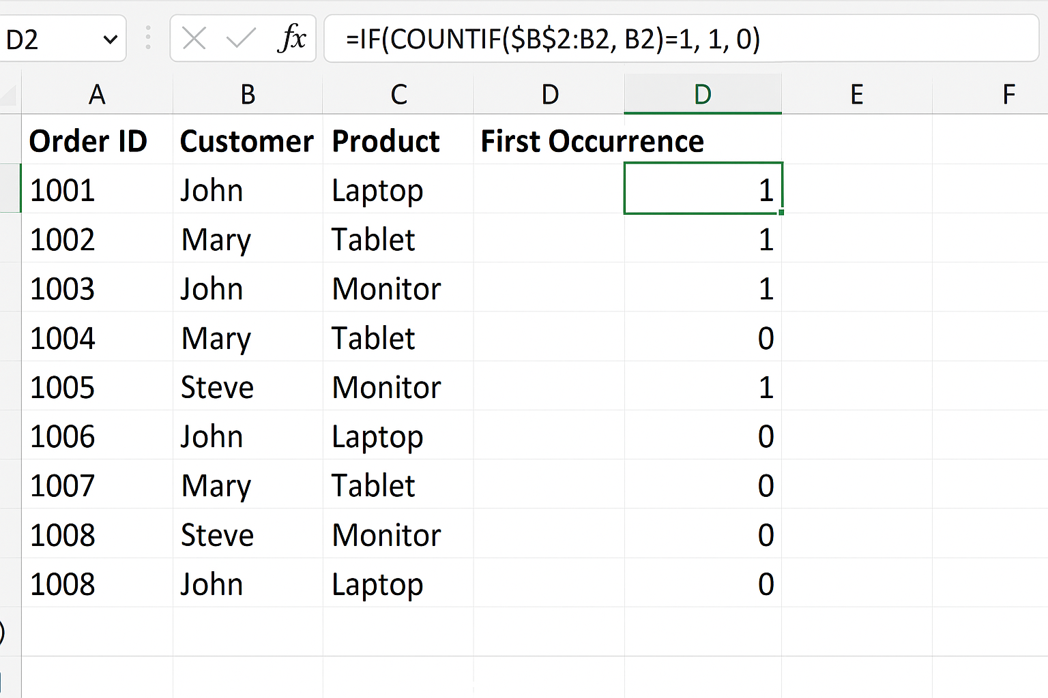Select First Occurrence value 0 for order 1006
This screenshot has width=1048, height=698.
tap(703, 435)
